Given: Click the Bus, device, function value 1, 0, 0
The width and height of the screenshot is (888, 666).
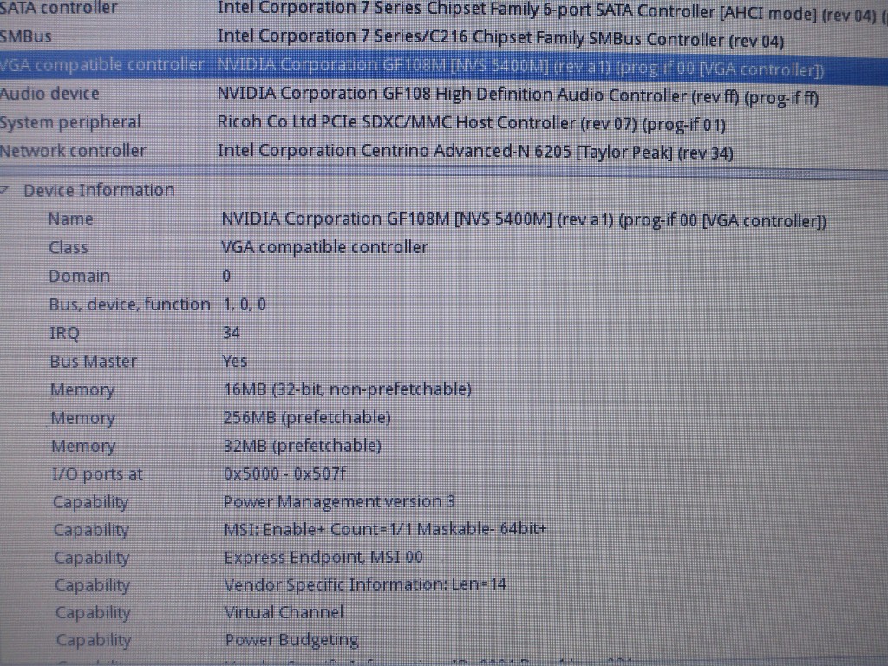Looking at the screenshot, I should tap(245, 304).
